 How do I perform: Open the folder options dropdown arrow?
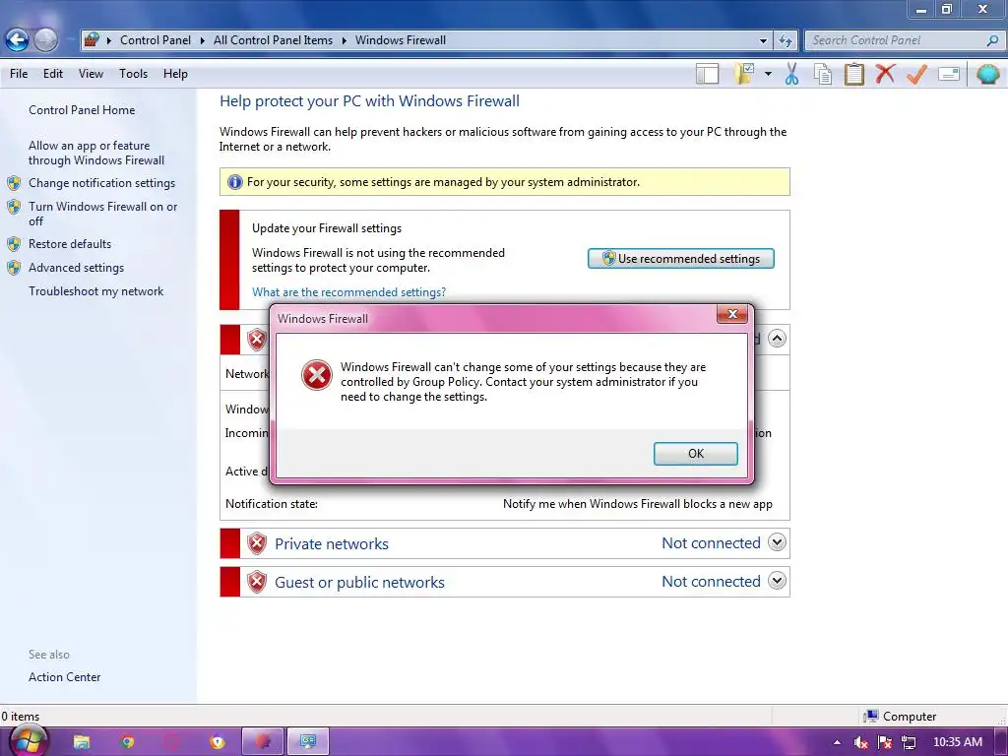click(x=768, y=75)
